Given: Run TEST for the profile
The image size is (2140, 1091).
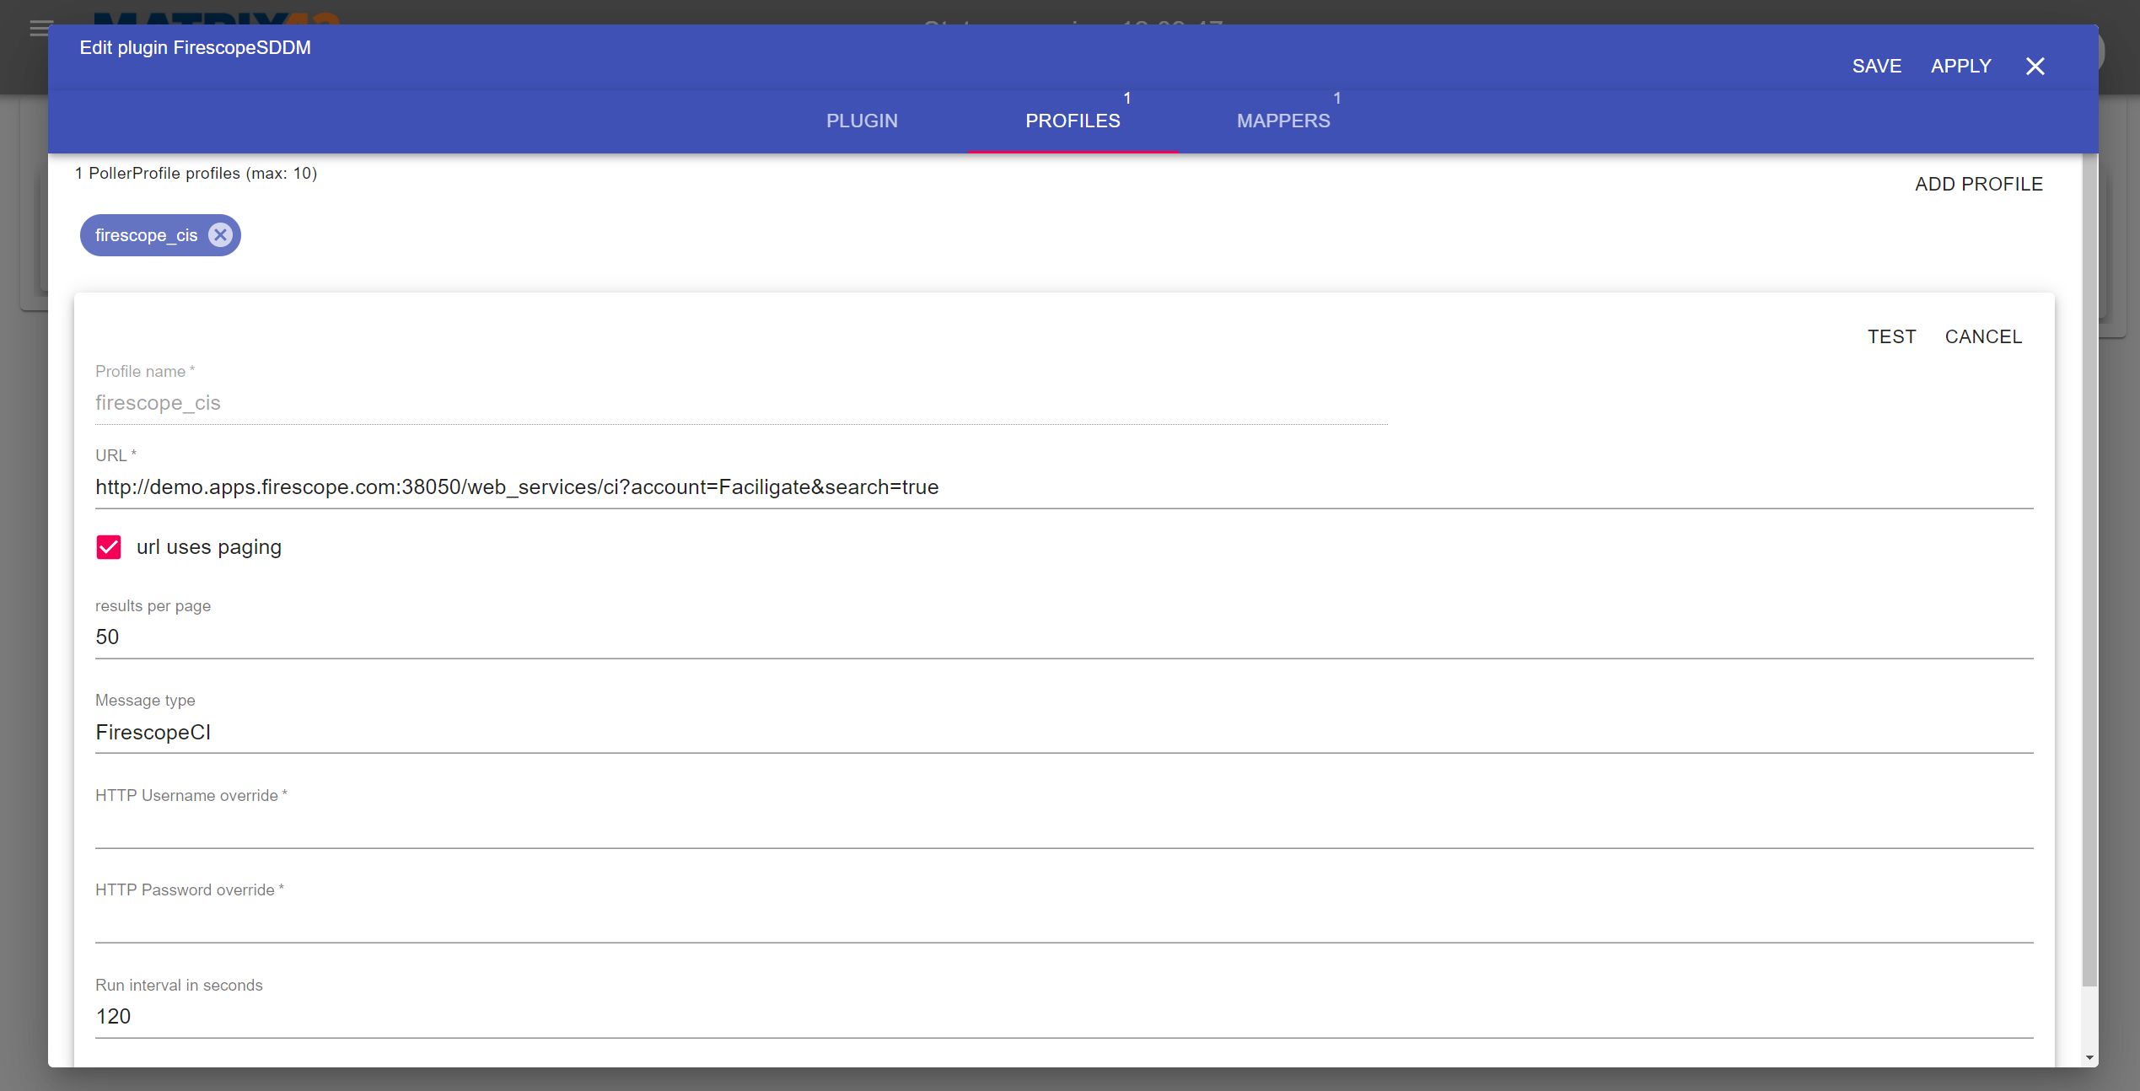Looking at the screenshot, I should coord(1891,336).
